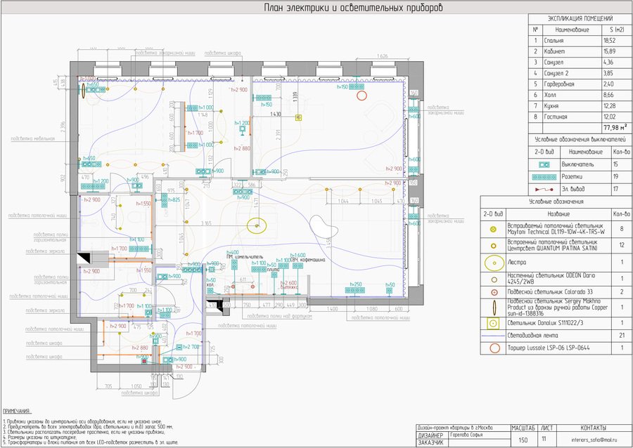Select the Люстра chandelier symbol in legend
Viewport: 633px width, 448px height.
[493, 261]
